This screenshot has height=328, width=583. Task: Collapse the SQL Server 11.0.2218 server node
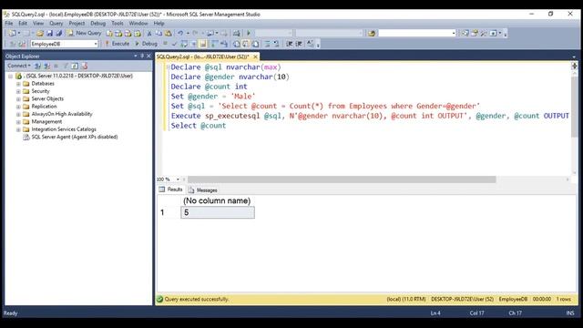pyautogui.click(x=10, y=76)
